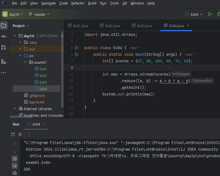Toggle Soft-Wrap in the Run console
This screenshot has height=176, width=220.
pyautogui.click(x=15, y=158)
